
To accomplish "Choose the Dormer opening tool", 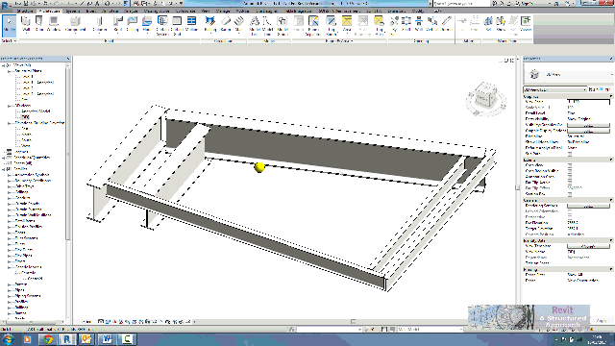I will tap(446, 24).
